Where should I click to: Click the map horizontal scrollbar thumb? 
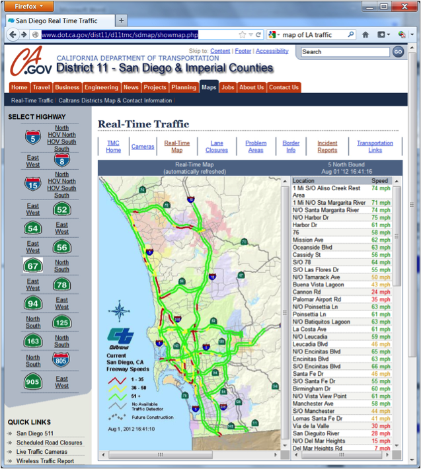click(161, 454)
